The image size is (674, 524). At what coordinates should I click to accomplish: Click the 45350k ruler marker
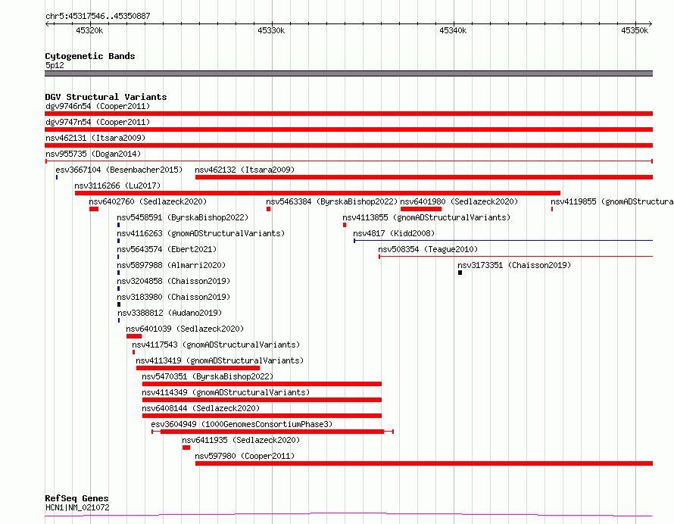click(635, 30)
